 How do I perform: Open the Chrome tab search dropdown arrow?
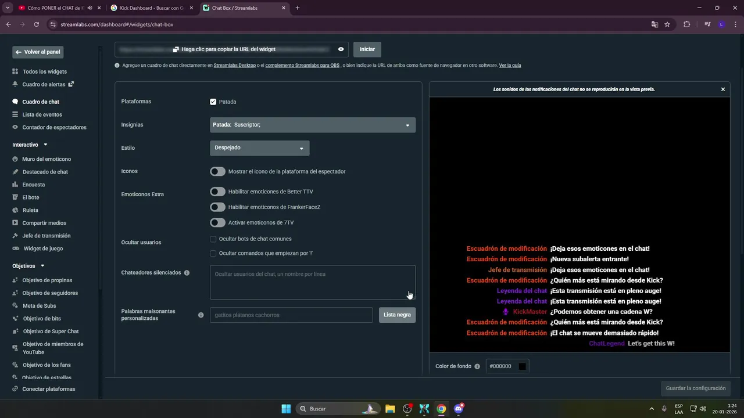[8, 8]
